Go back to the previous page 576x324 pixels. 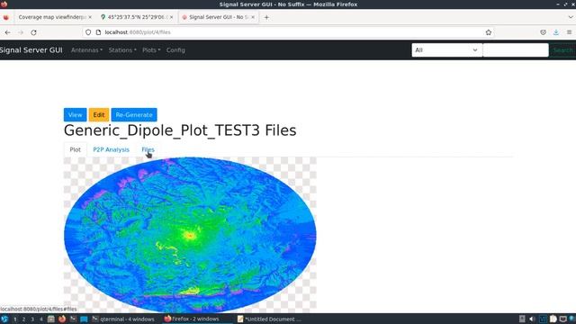pos(7,32)
